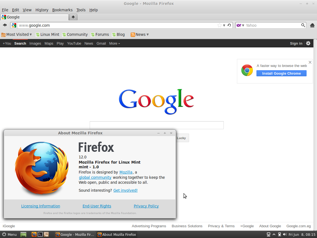The height and width of the screenshot is (238, 317).
Task: Go back with the back arrow button
Action: (5, 25)
